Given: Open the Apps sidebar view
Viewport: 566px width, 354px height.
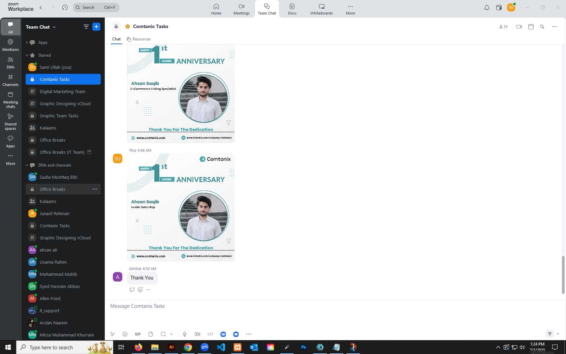Looking at the screenshot, I should [10, 142].
